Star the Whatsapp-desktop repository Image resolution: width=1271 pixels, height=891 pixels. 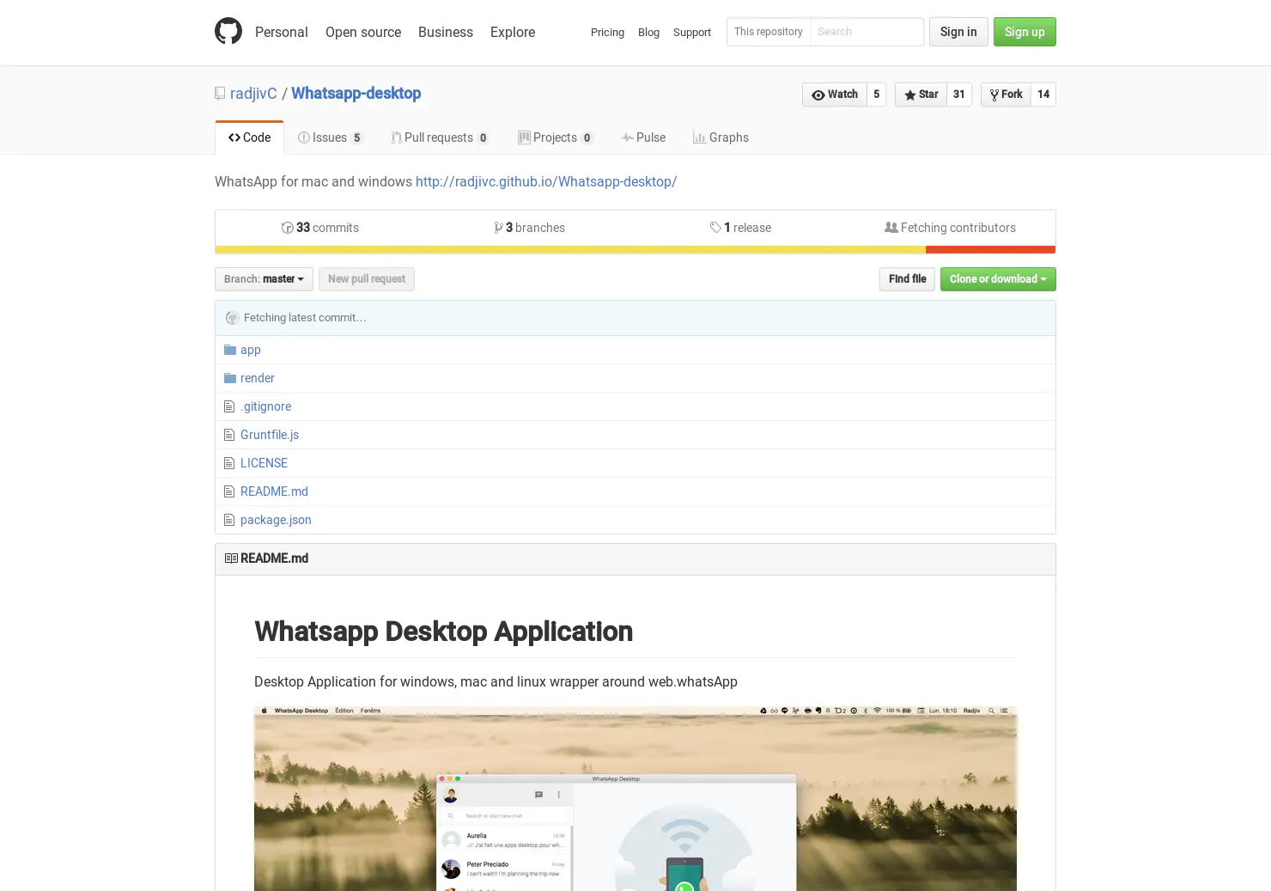[x=921, y=95]
